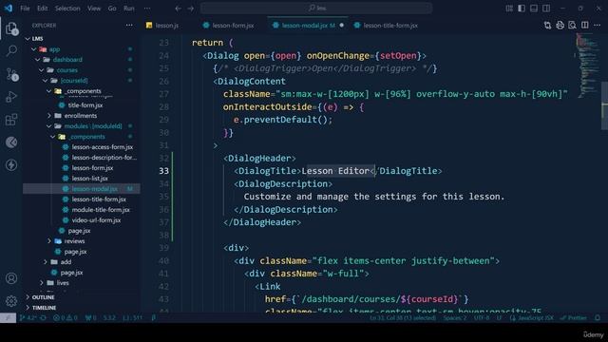Open the notifications bell in status bar
608x342 pixels.
click(x=598, y=318)
